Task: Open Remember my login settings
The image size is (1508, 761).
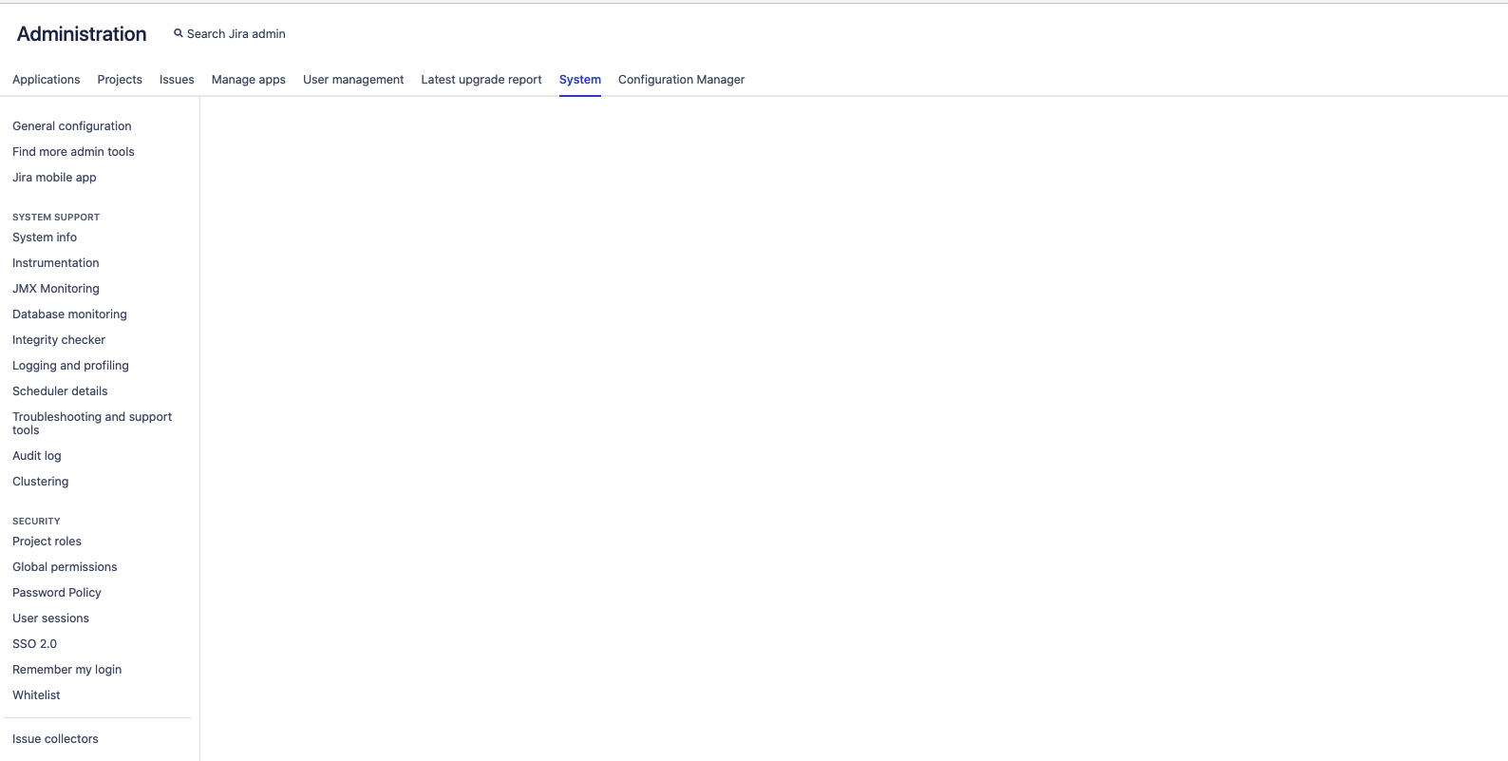Action: [x=66, y=670]
